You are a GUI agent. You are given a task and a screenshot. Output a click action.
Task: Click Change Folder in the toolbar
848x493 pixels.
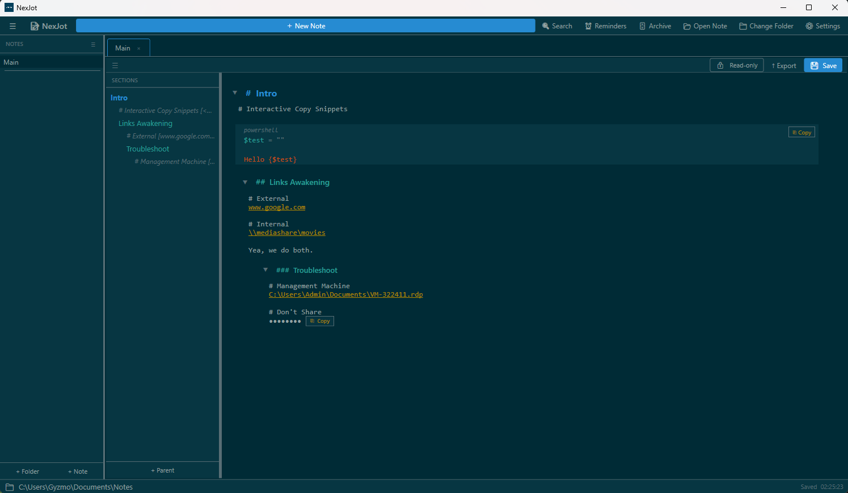766,26
